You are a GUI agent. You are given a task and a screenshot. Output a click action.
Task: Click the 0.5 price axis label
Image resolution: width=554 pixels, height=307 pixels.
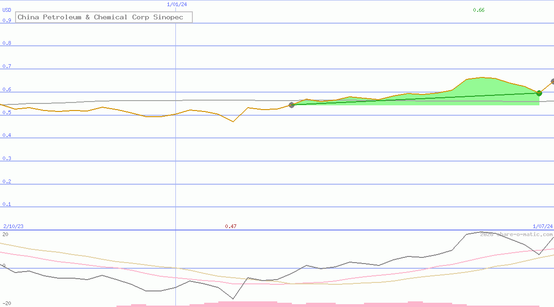pos(7,112)
